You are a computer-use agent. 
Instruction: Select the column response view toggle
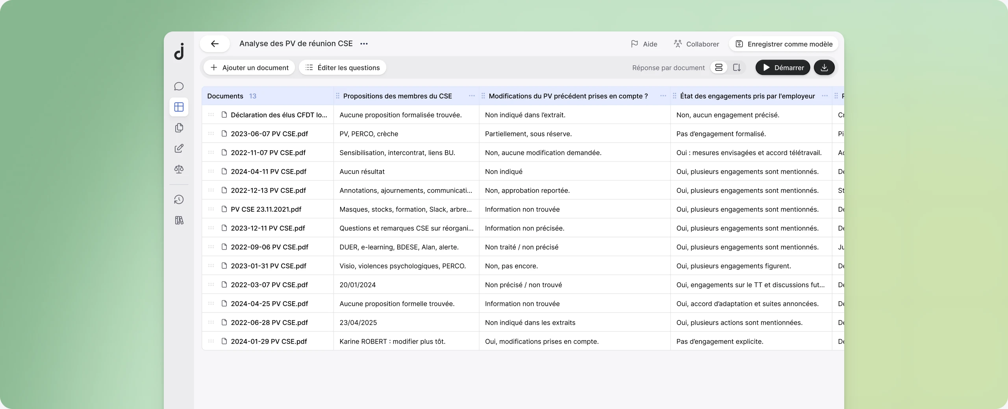pos(737,68)
